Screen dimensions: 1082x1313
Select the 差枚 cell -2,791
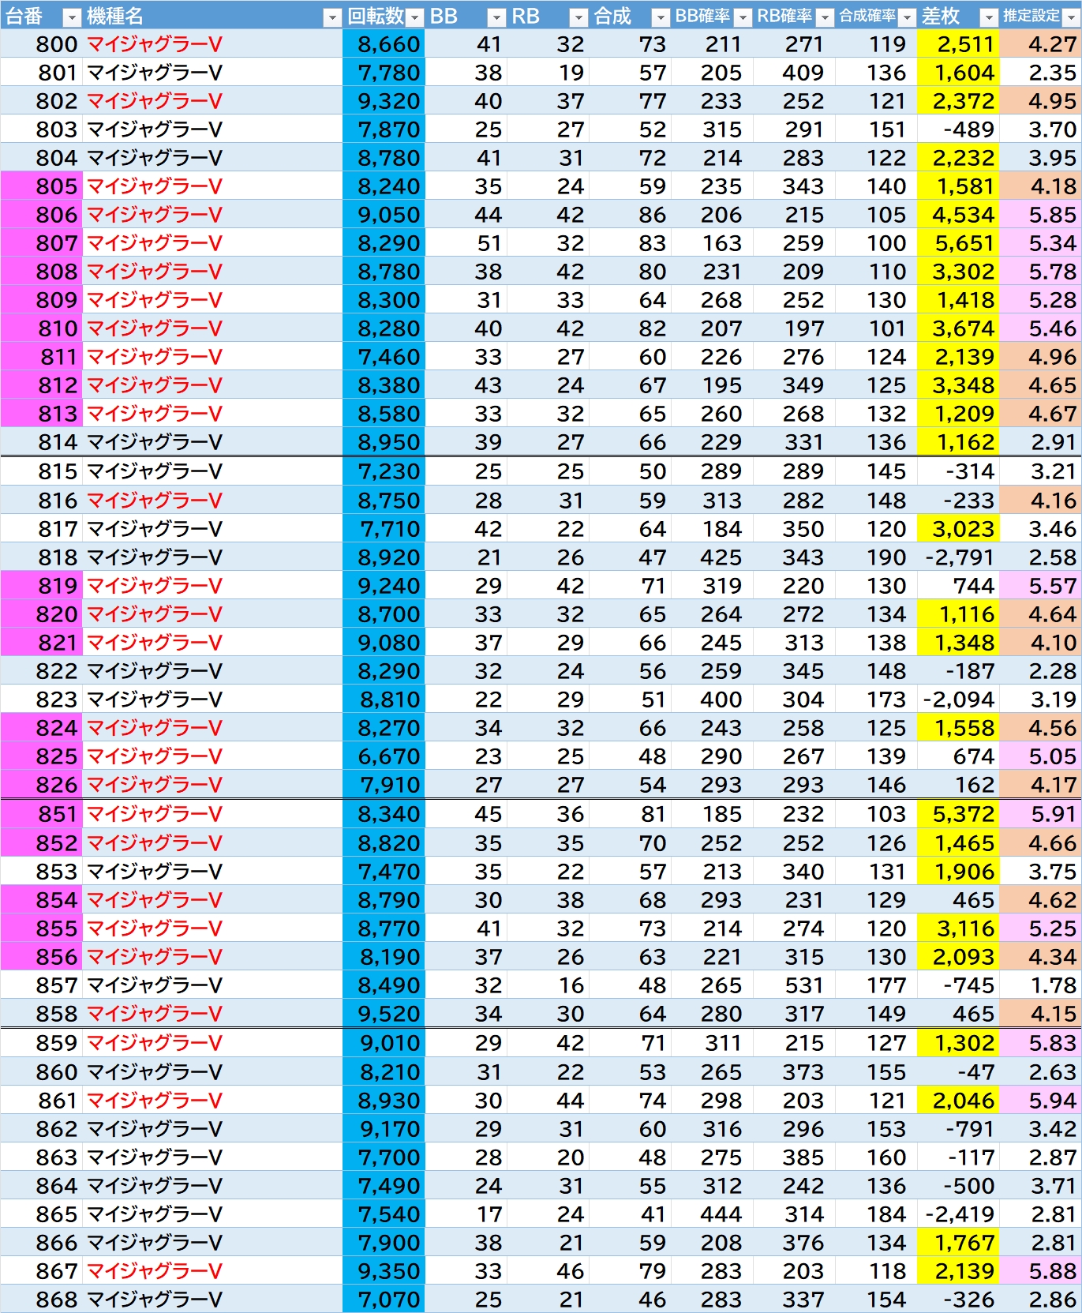pyautogui.click(x=958, y=557)
